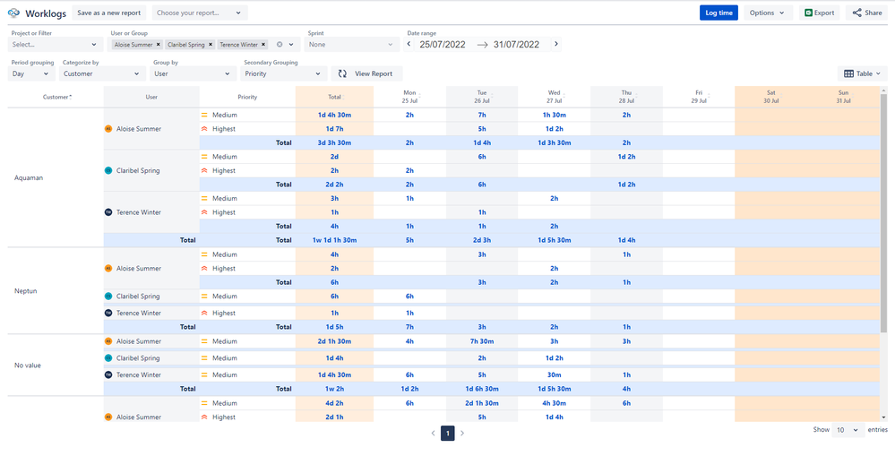Open the Categorize by Customer dropdown

click(x=102, y=73)
